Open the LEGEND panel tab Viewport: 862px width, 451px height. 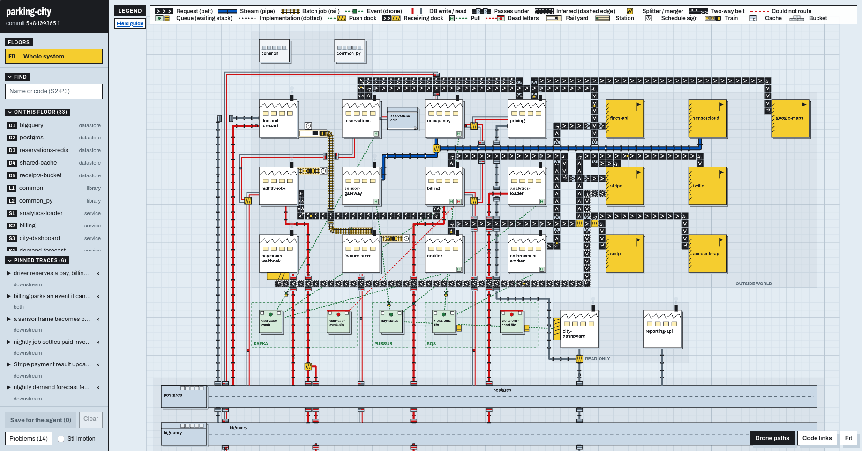pyautogui.click(x=130, y=11)
